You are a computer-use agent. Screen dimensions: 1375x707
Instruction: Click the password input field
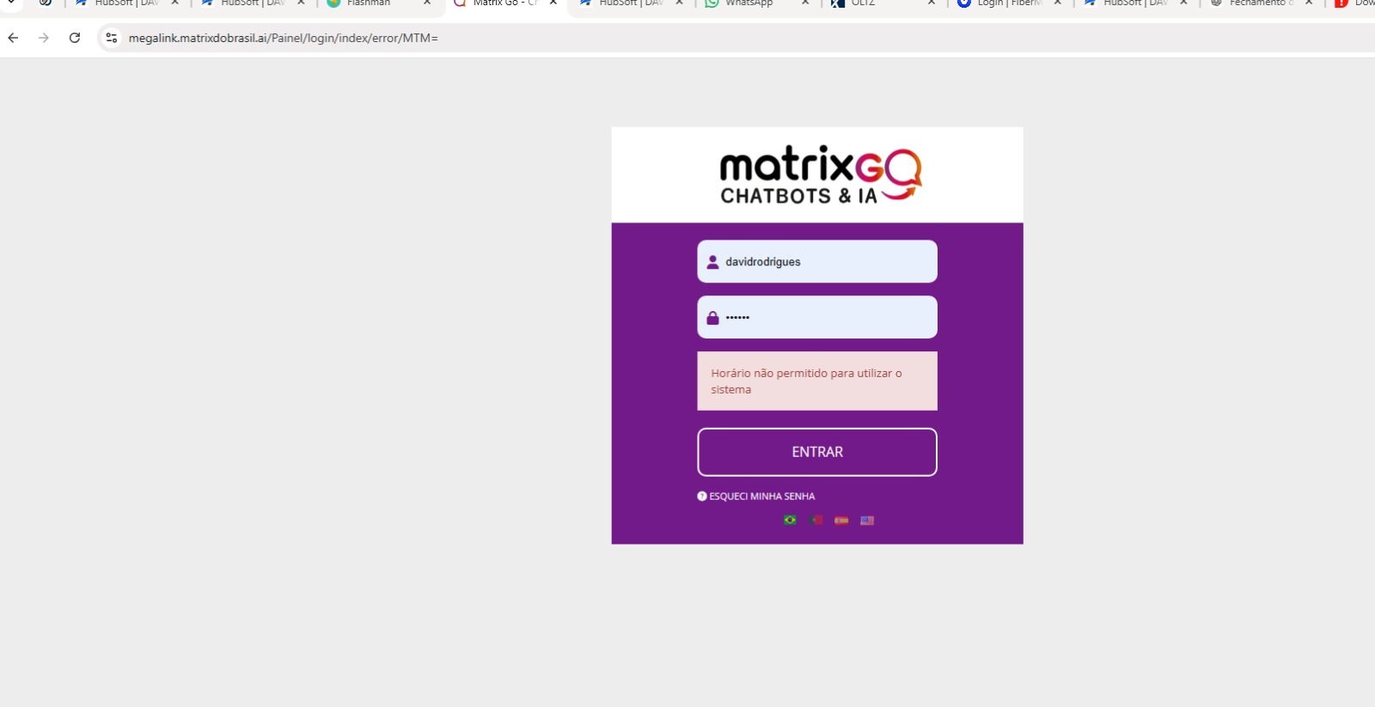point(817,317)
